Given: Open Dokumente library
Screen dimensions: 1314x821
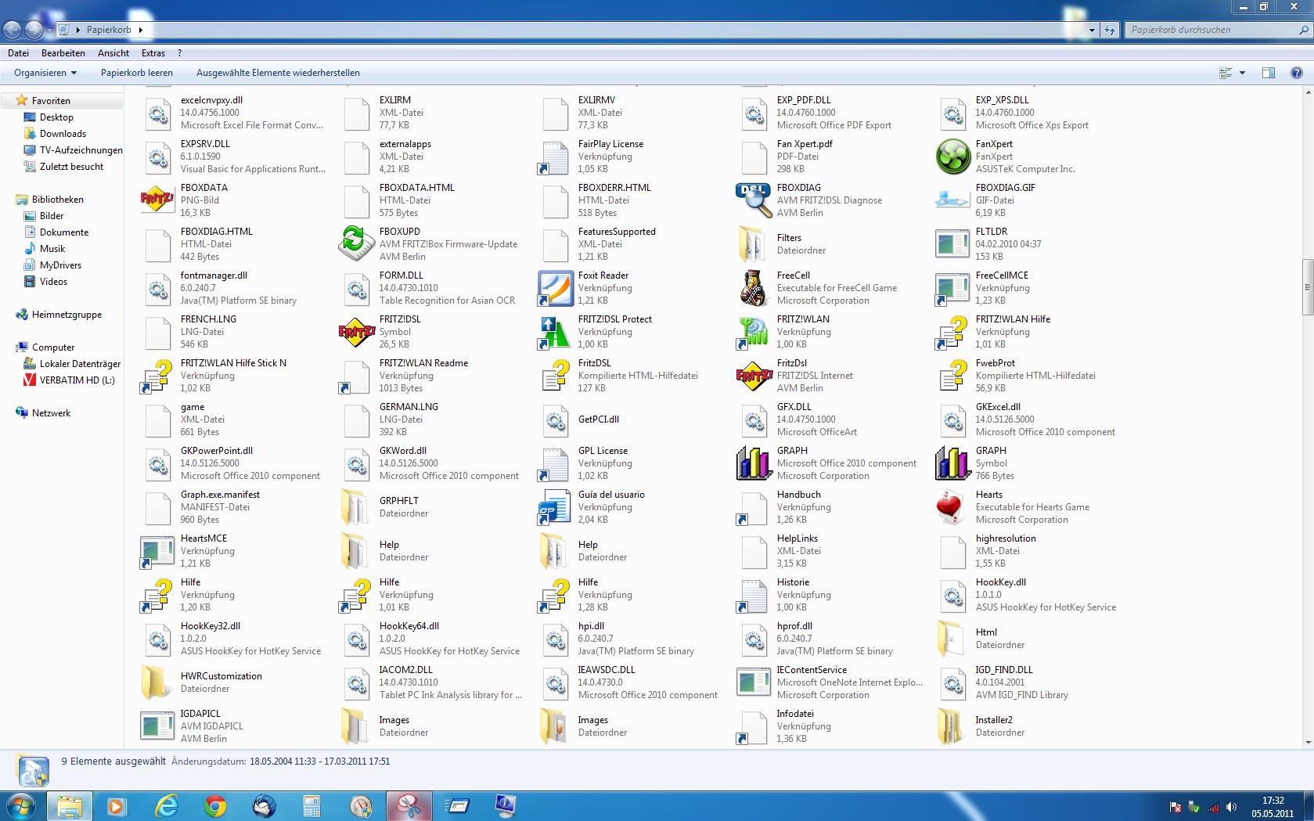Looking at the screenshot, I should (64, 232).
